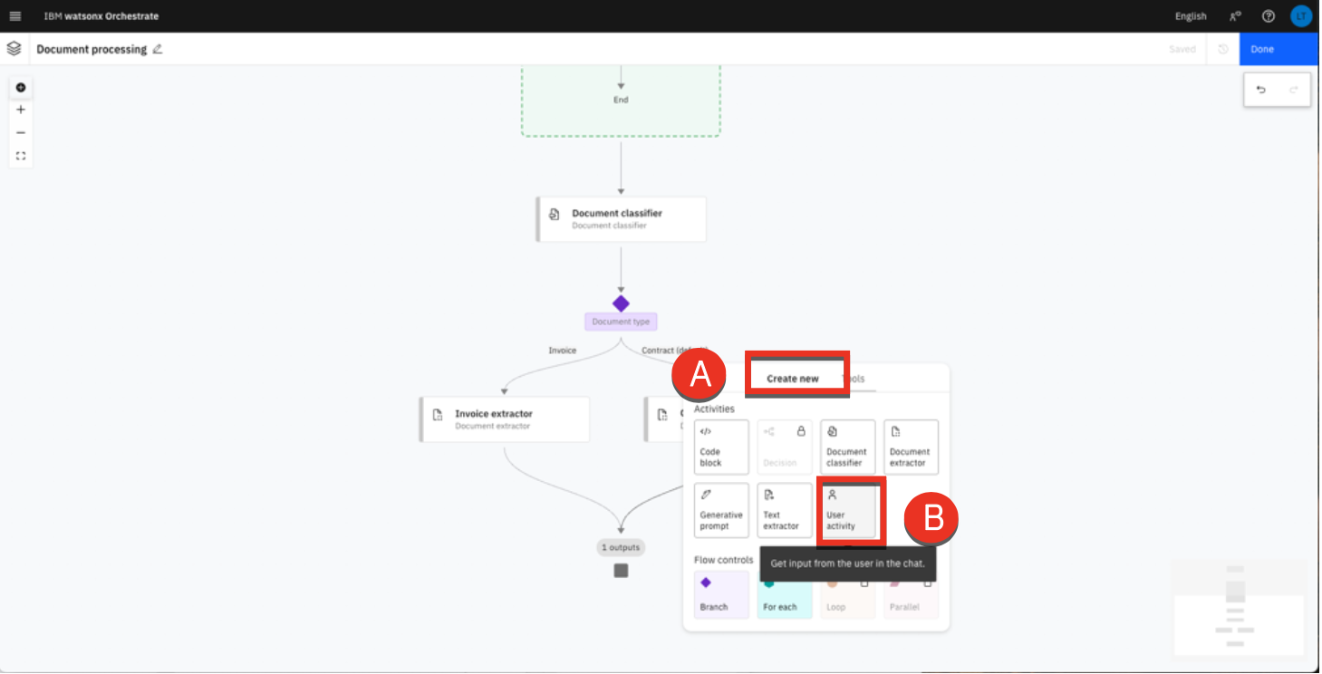Switch to the Tools tab

coord(855,379)
